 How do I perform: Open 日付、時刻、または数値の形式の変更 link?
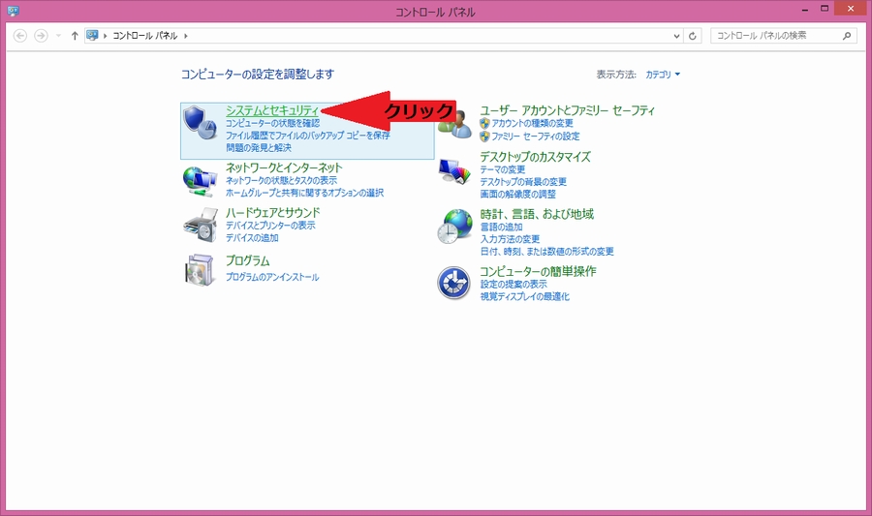point(546,251)
